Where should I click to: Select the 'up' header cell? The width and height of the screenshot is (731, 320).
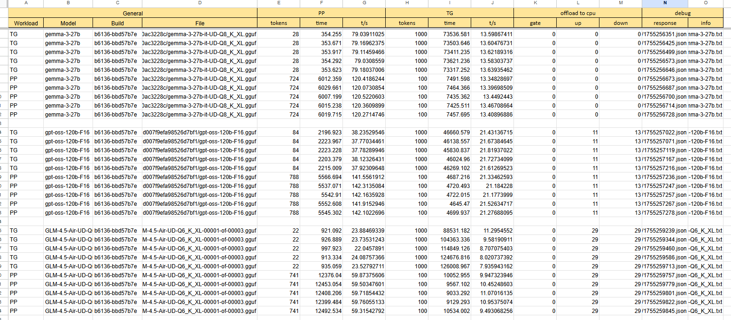[x=578, y=23]
